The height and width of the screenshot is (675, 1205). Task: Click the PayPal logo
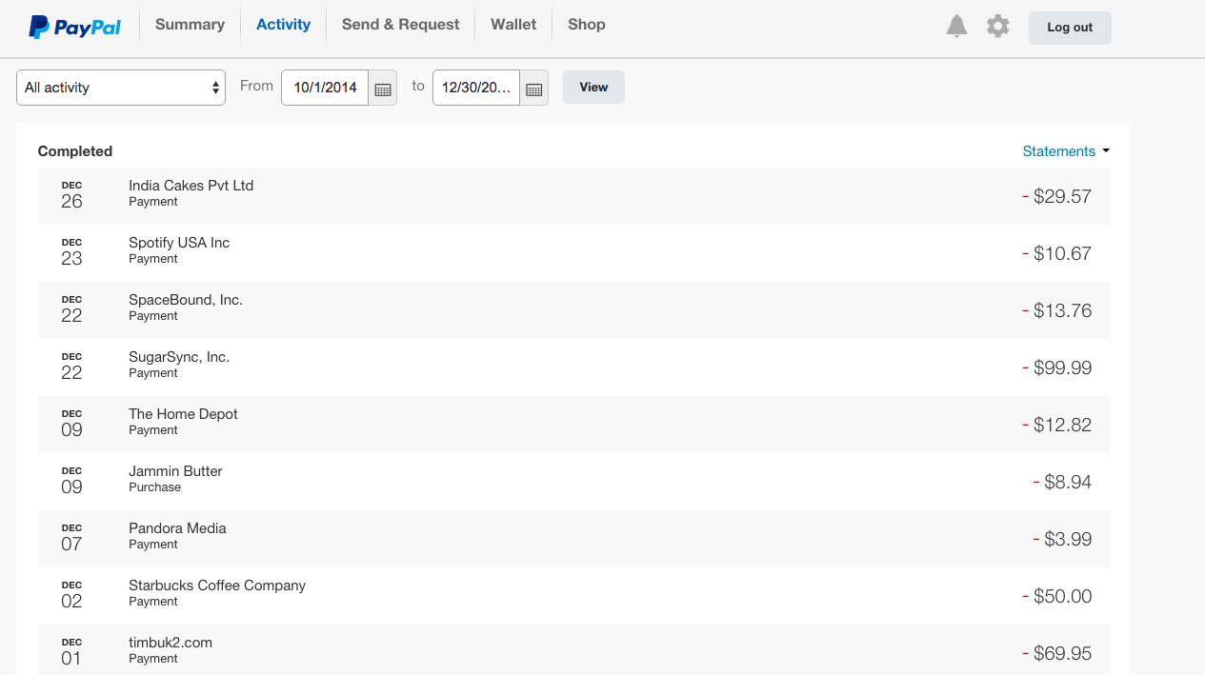[x=74, y=27]
